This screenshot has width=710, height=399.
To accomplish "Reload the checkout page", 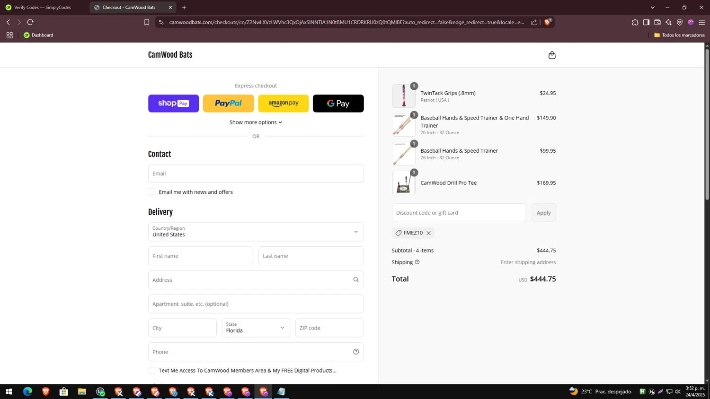I will [x=30, y=22].
